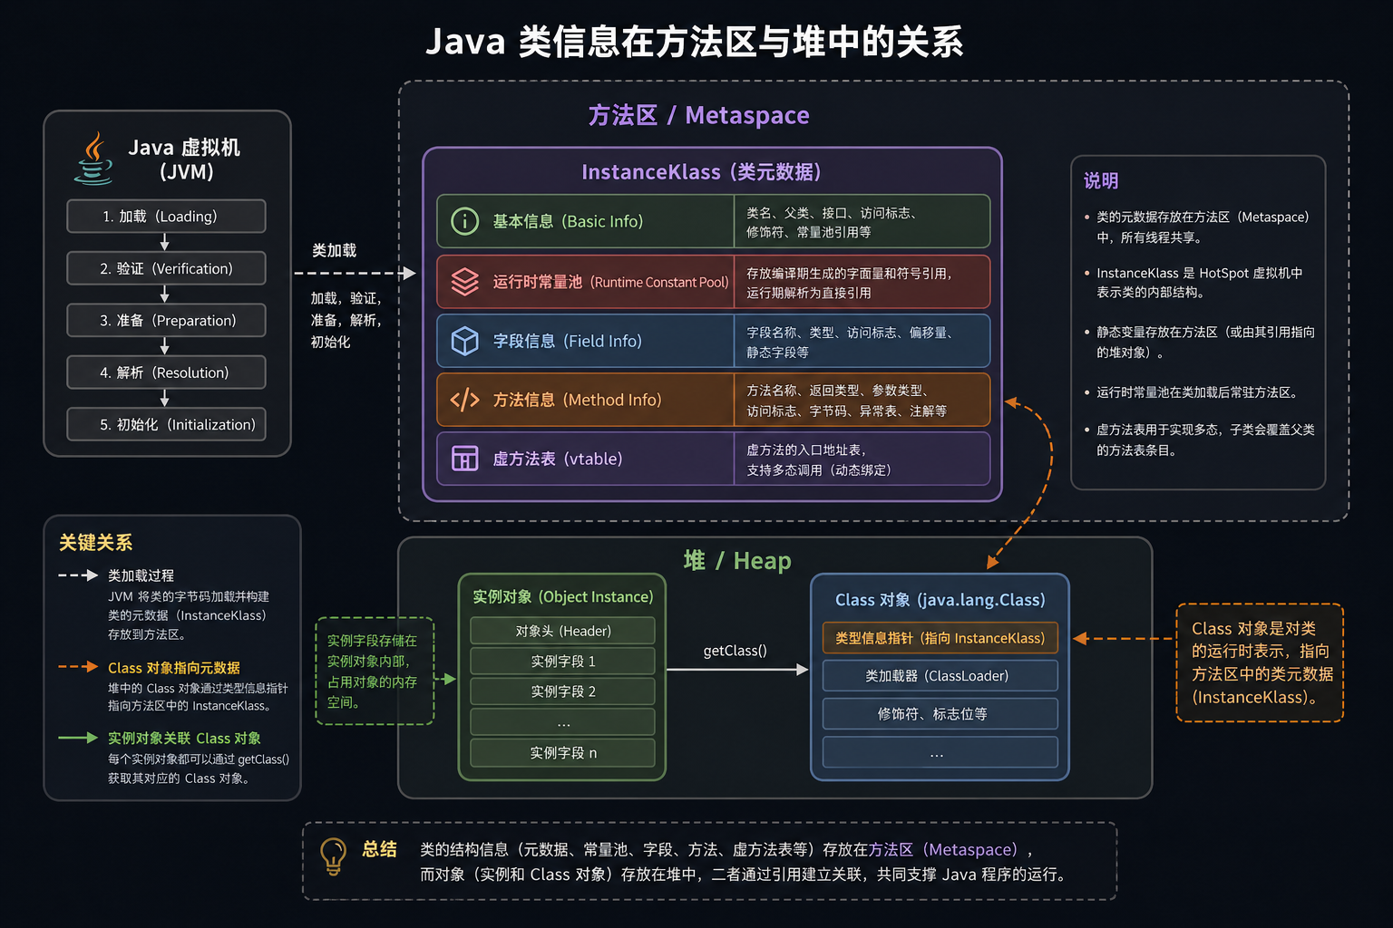Click the 3. 准备 (Preparation) step box
The image size is (1393, 928).
click(x=166, y=320)
